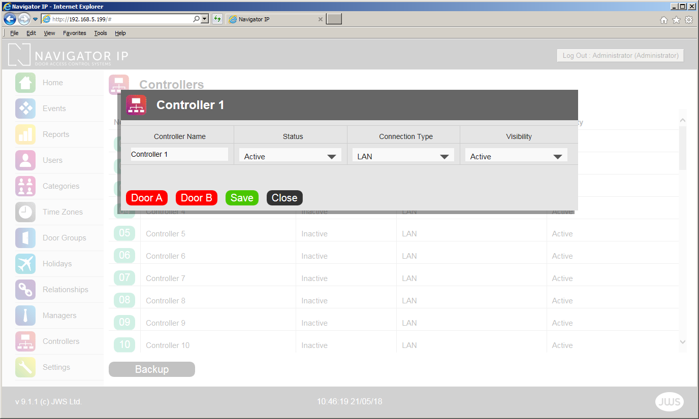Open the Connection Type dropdown showing LAN

pos(403,155)
